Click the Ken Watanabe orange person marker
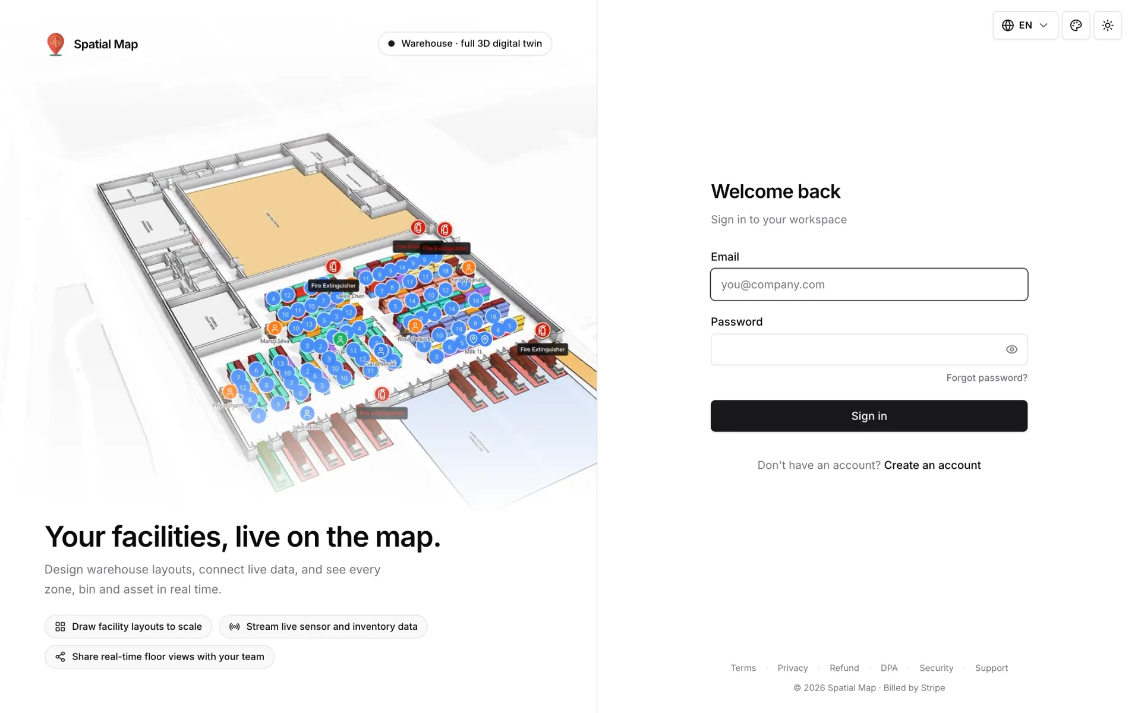Screen dimensions: 1141x713 (468, 267)
